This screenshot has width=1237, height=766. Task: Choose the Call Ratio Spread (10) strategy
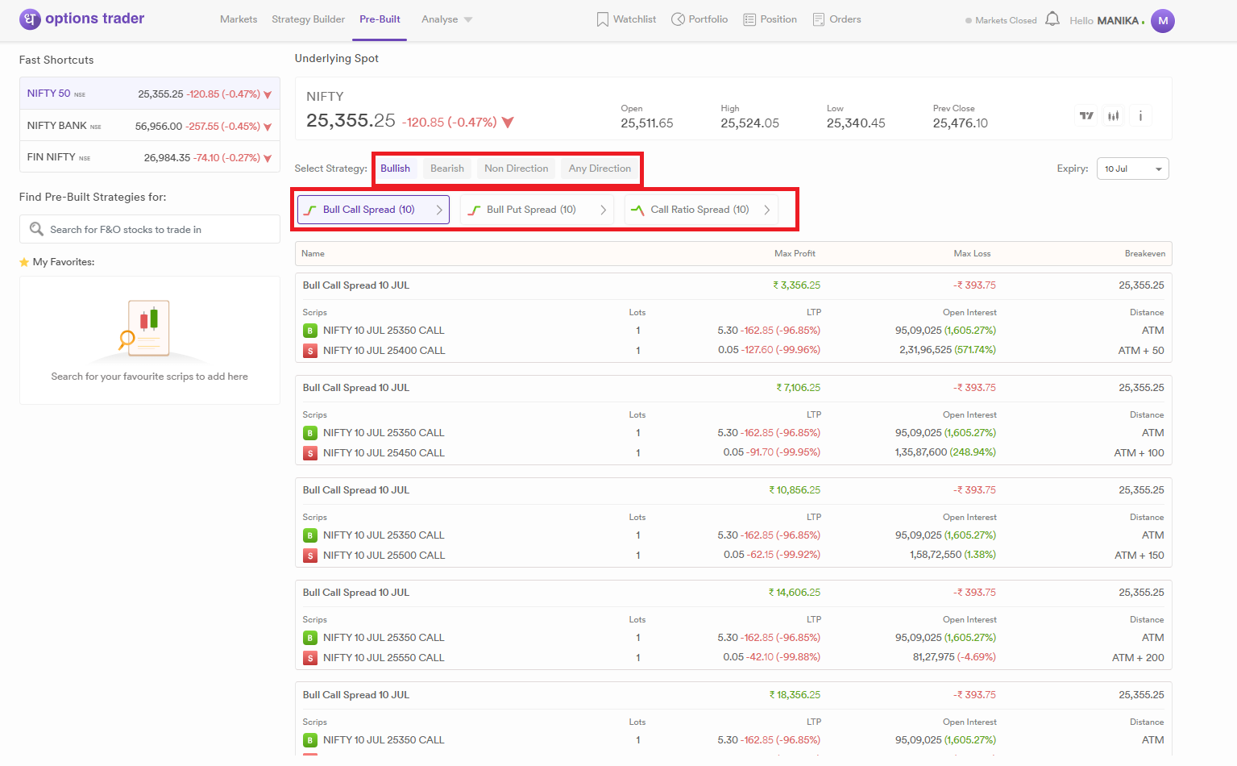[x=701, y=210]
